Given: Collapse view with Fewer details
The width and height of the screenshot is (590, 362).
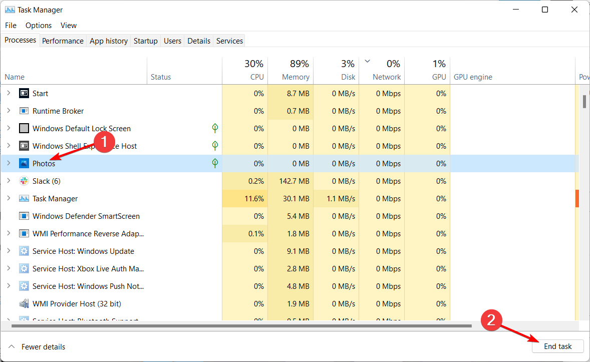Looking at the screenshot, I should tap(37, 346).
